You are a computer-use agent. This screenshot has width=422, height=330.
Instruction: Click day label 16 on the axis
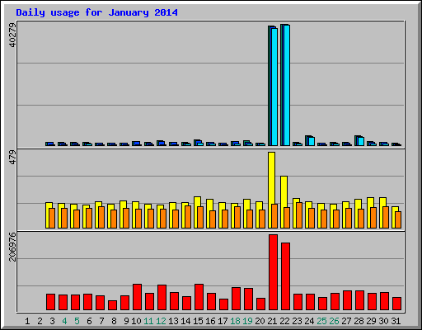(x=210, y=321)
